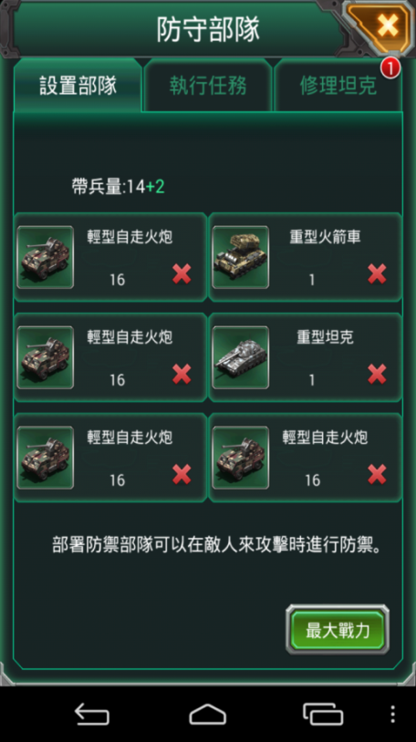Tap the red notification badge on 修理坦克
The height and width of the screenshot is (742, 416).
tap(390, 68)
